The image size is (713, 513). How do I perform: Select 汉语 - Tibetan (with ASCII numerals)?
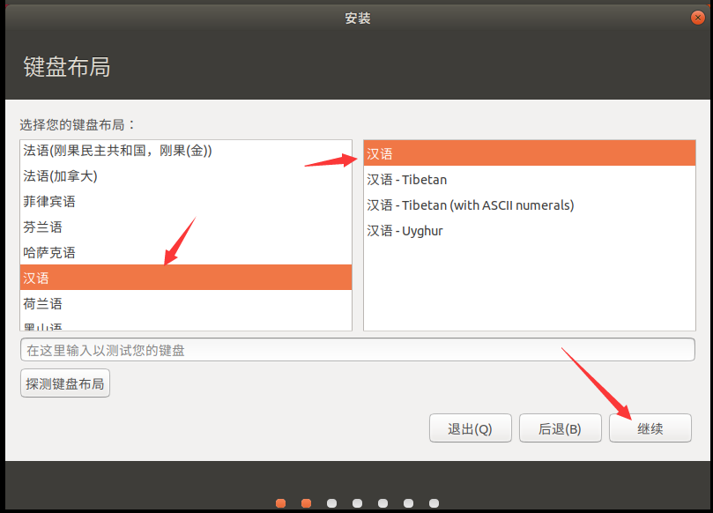pyautogui.click(x=530, y=205)
